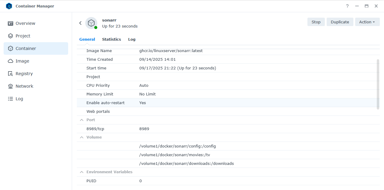Click the Web portals row label

(98, 112)
